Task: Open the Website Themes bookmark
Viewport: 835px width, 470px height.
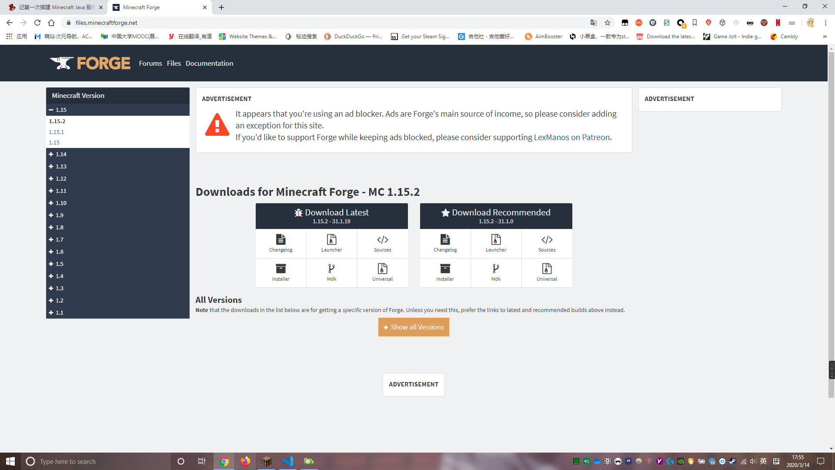Action: coord(248,37)
